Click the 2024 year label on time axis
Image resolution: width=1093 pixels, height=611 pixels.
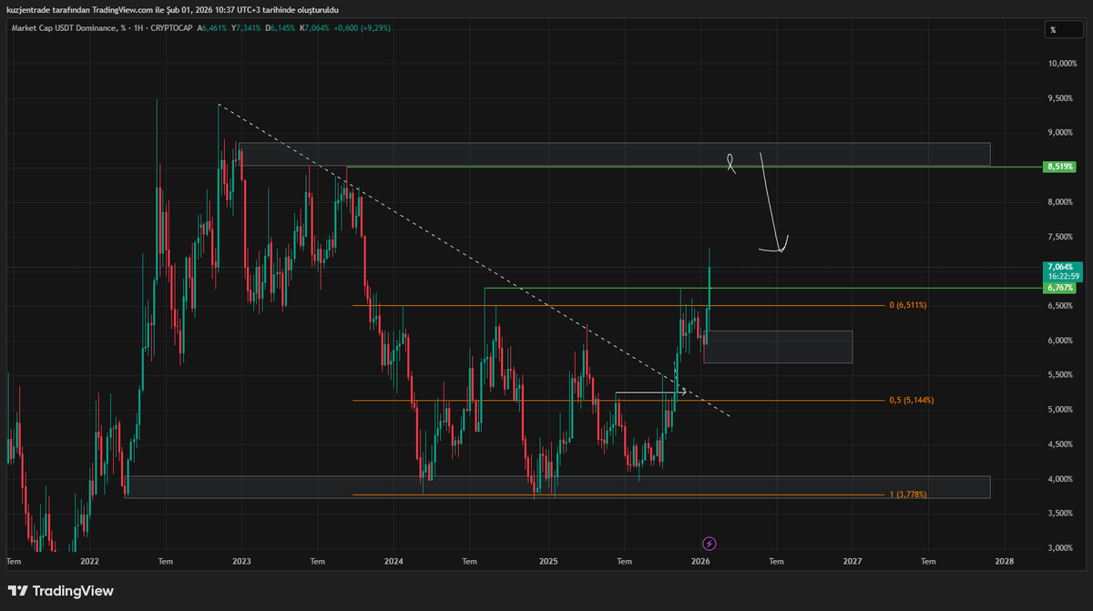(394, 562)
